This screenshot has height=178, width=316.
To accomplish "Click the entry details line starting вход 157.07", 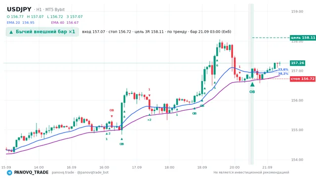I will [x=157, y=32].
